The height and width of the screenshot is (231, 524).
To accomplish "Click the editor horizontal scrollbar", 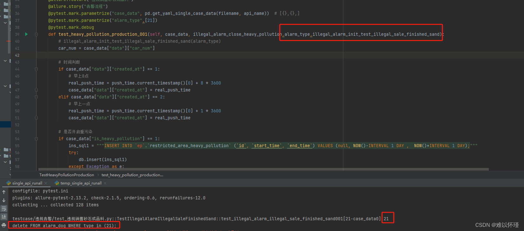I will 264,169.
